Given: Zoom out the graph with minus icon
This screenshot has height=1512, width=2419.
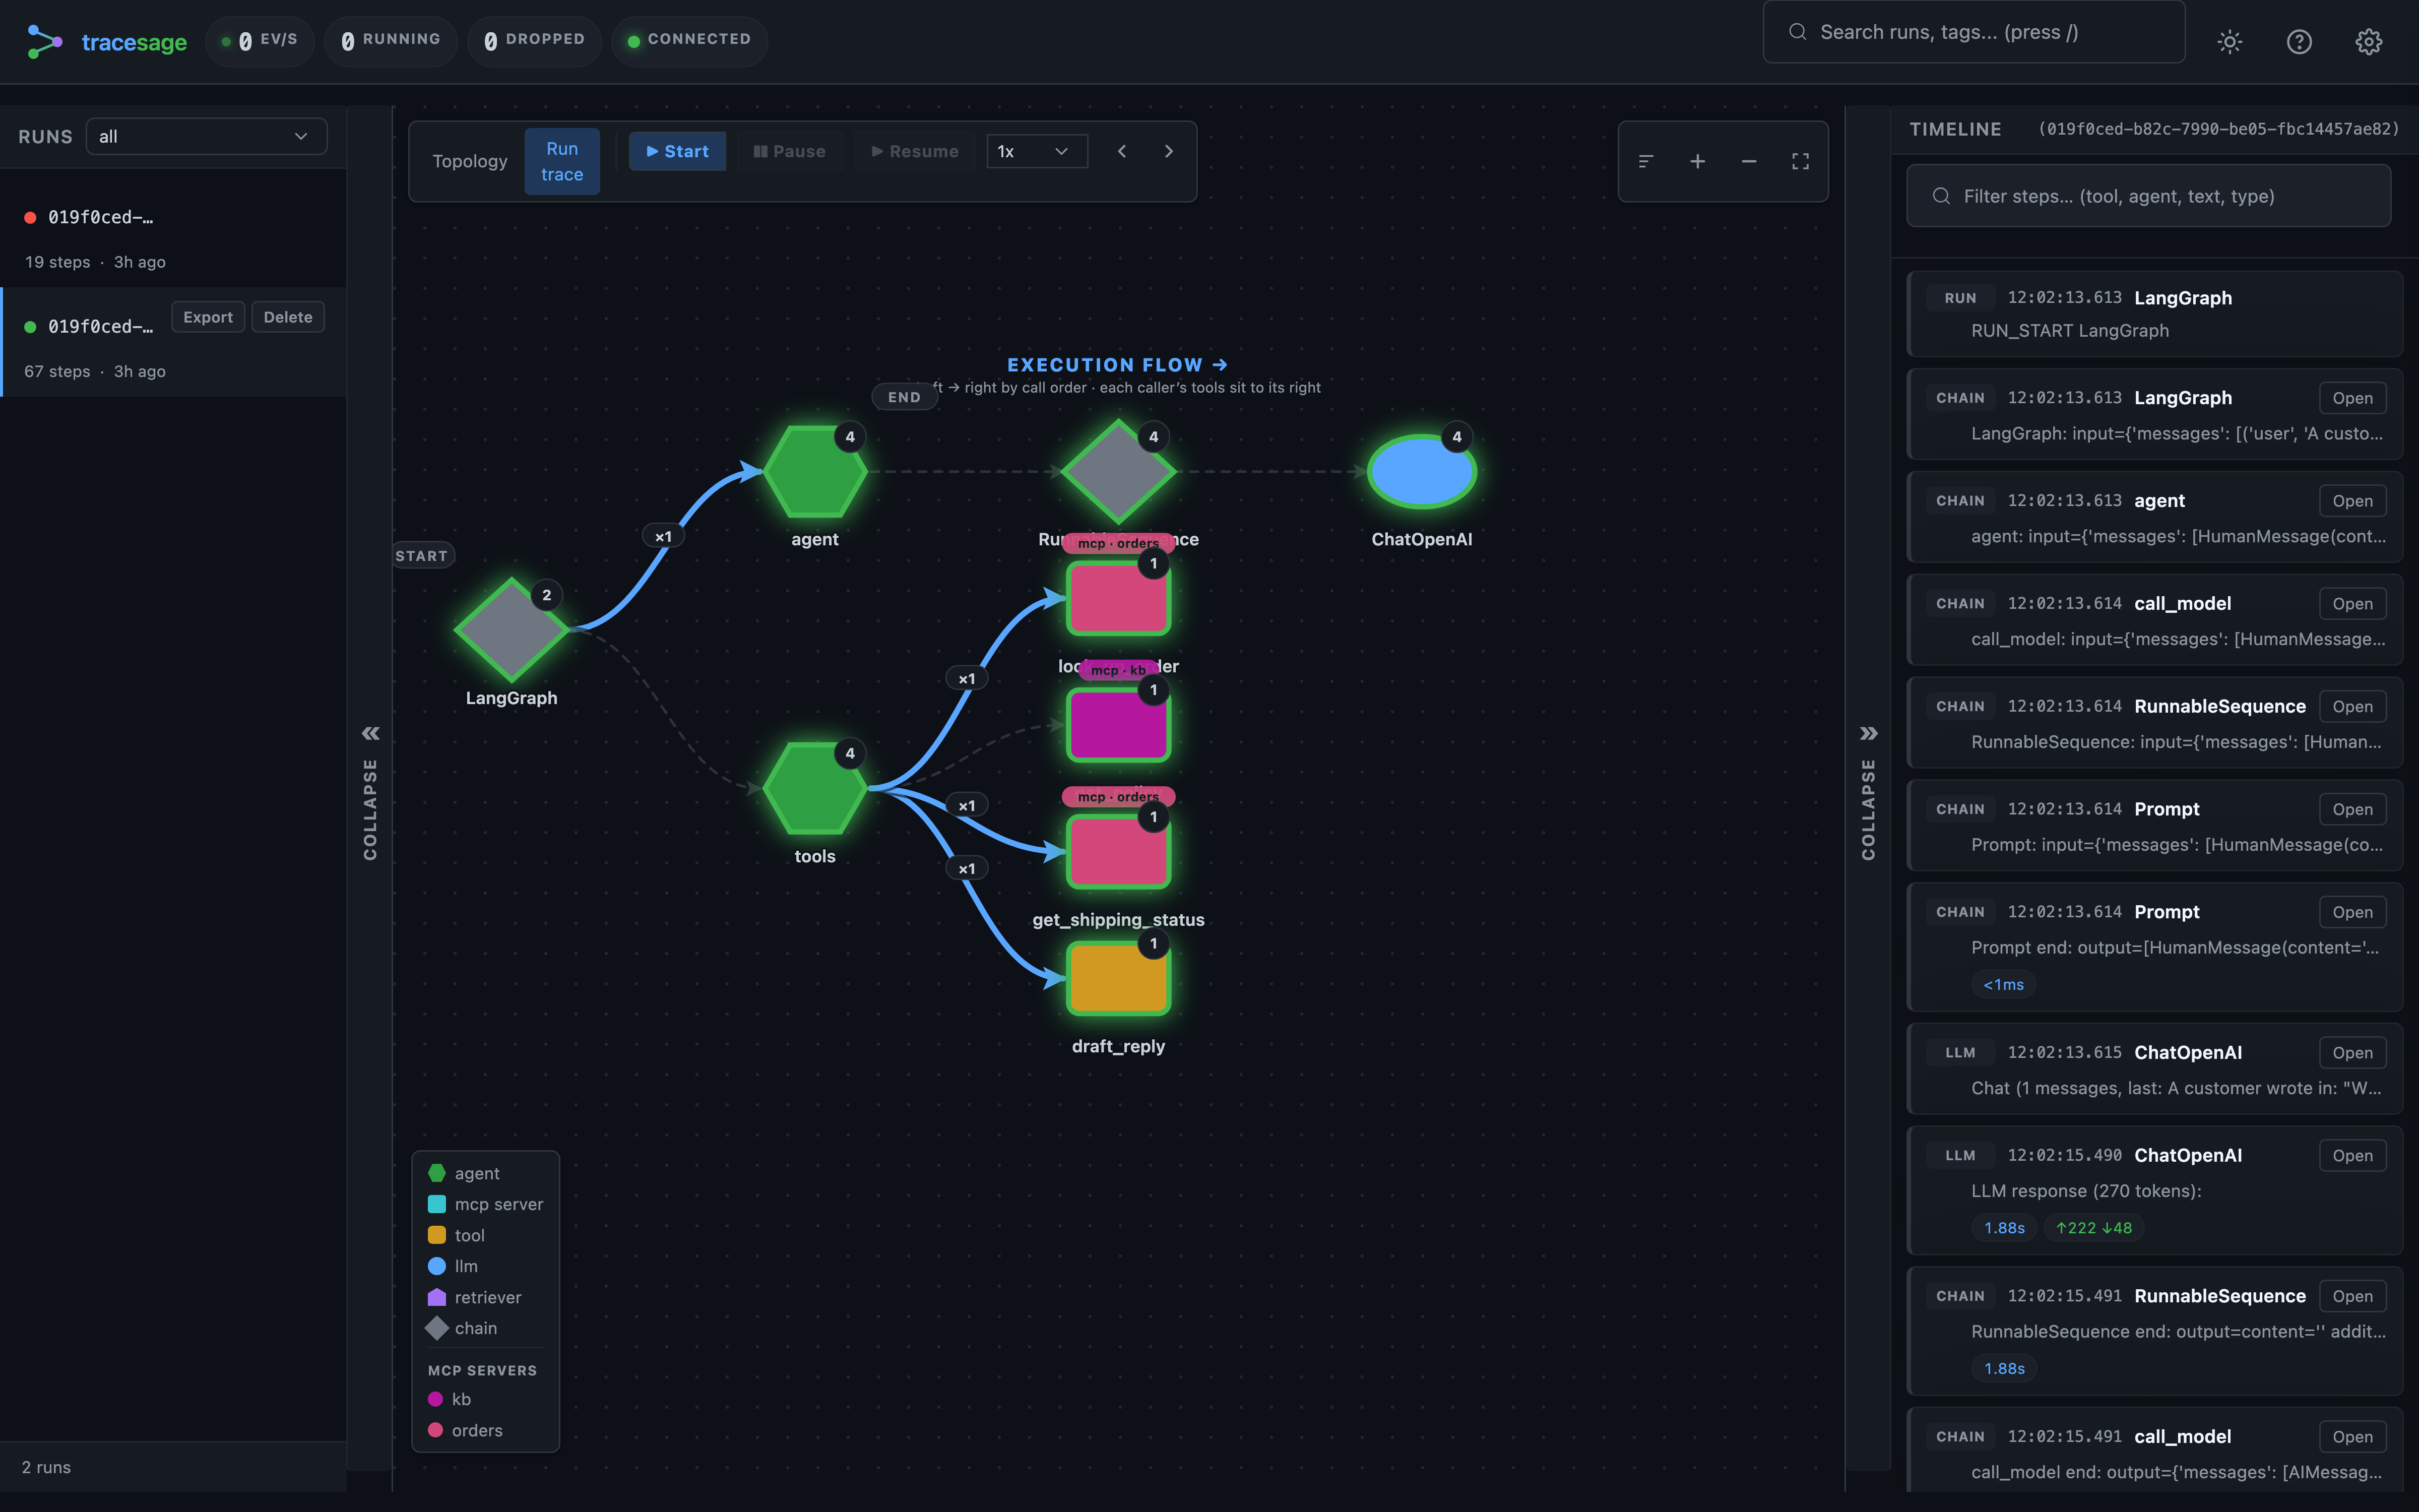Looking at the screenshot, I should coord(1748,161).
